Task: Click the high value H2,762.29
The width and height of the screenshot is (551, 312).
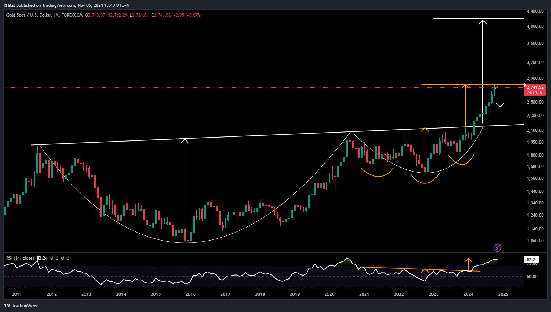Action: (117, 15)
